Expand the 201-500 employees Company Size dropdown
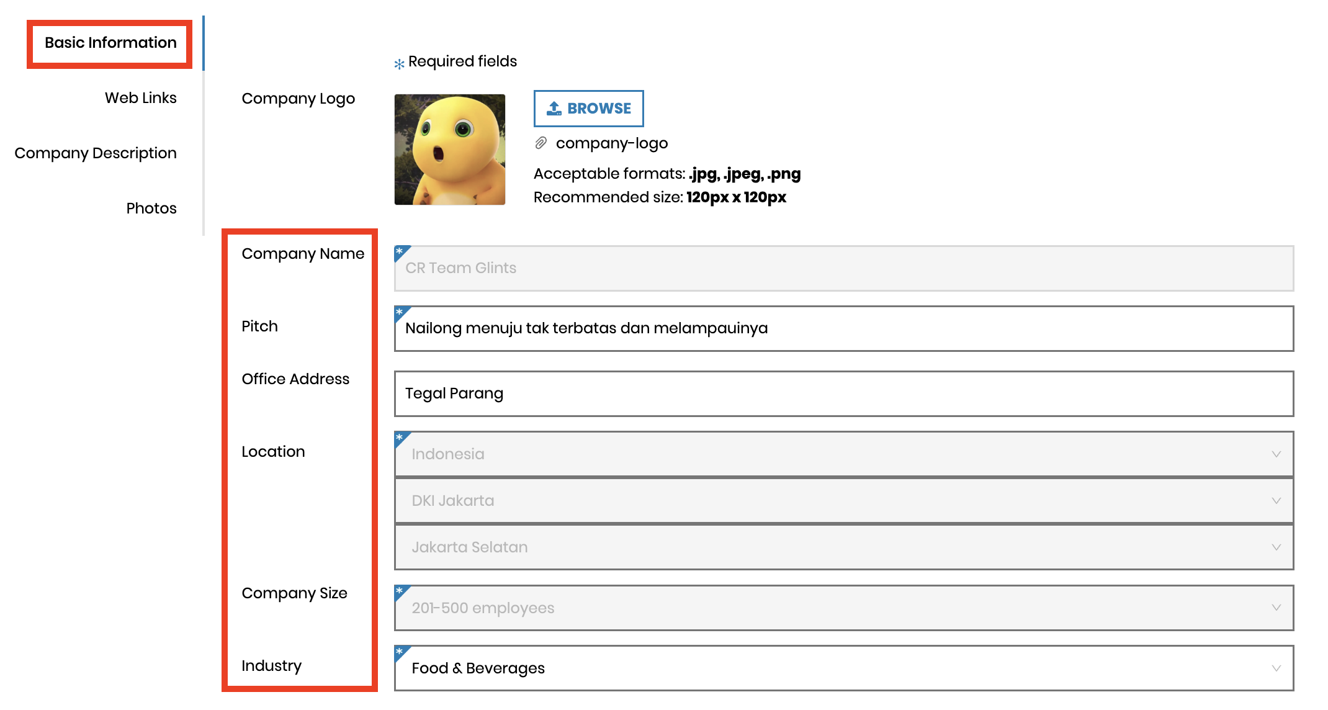This screenshot has width=1328, height=710. [x=1276, y=608]
